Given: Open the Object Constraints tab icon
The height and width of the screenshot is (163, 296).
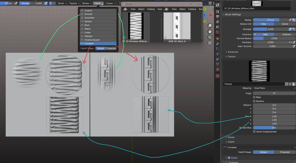Looking at the screenshot, I should (x=217, y=59).
